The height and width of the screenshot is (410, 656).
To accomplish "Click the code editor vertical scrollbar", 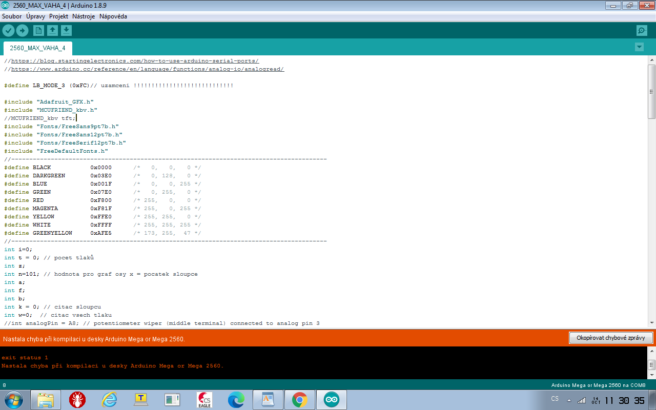I will (x=651, y=92).
